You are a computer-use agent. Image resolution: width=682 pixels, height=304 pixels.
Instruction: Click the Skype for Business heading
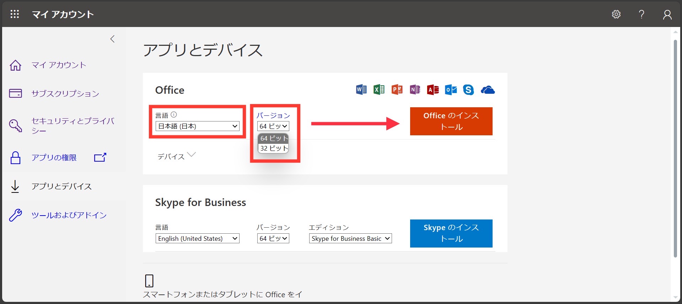coord(200,202)
